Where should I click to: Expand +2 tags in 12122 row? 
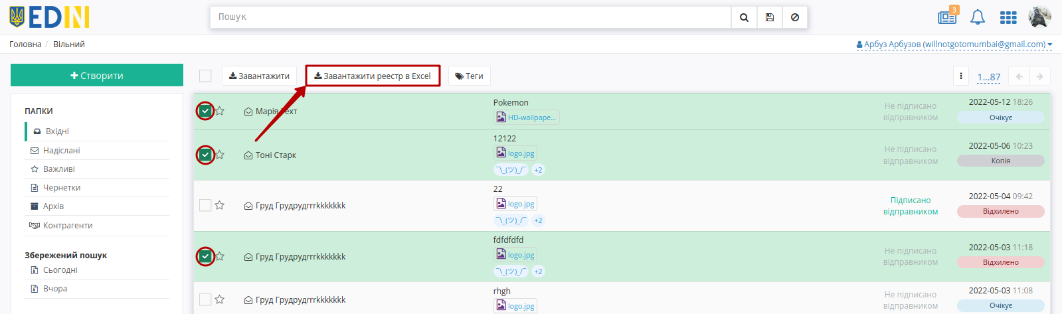coord(538,170)
